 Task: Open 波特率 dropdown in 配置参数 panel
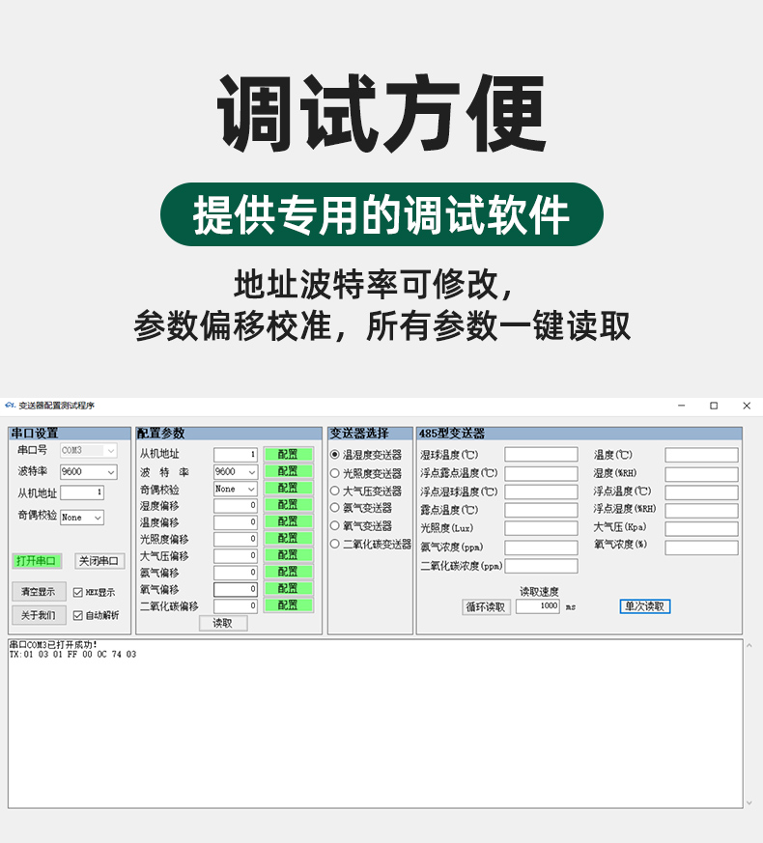(x=252, y=472)
